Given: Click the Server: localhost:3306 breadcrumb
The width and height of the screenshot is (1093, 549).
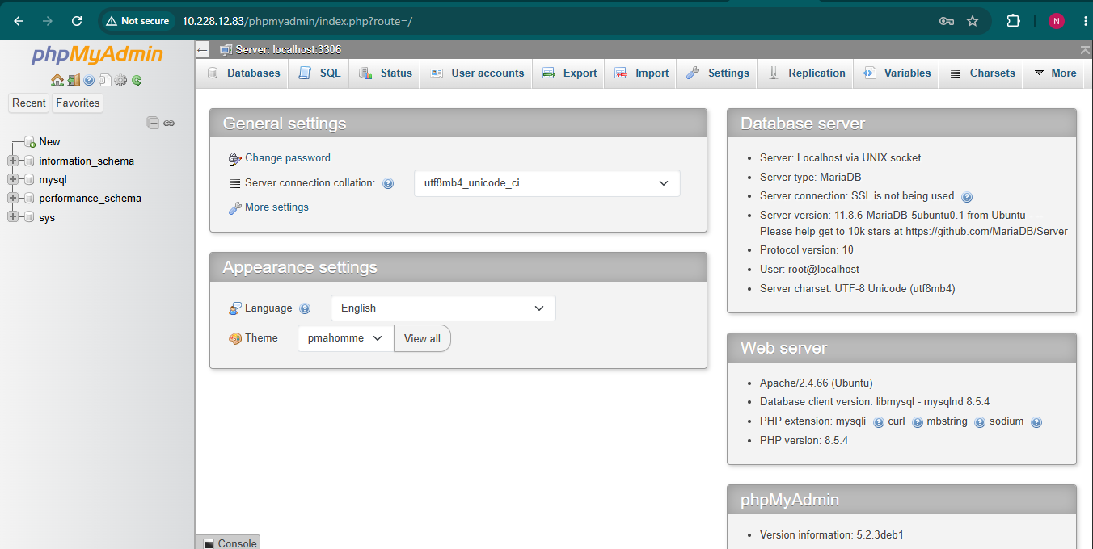Looking at the screenshot, I should [x=289, y=49].
